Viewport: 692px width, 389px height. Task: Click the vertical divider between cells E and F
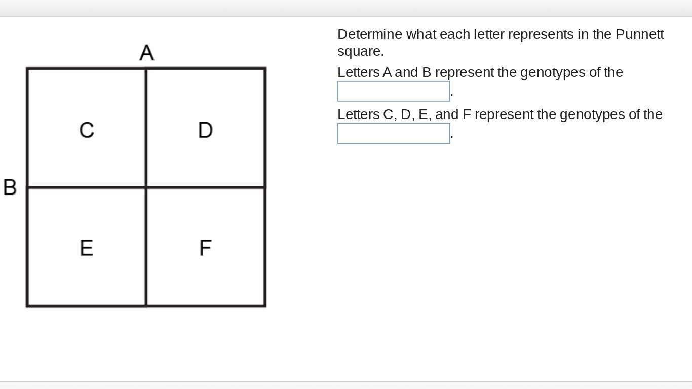pos(146,247)
